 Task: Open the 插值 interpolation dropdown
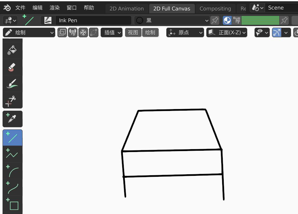pyautogui.click(x=111, y=32)
